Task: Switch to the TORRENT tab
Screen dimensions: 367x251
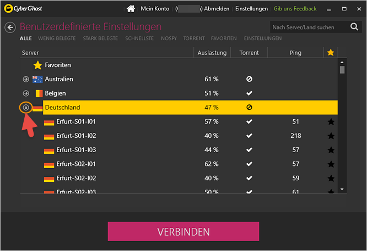Action: pos(194,38)
